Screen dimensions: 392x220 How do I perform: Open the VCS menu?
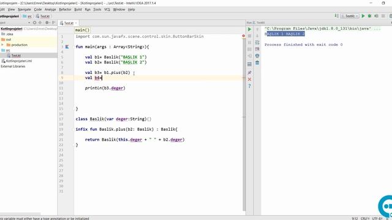(107, 10)
